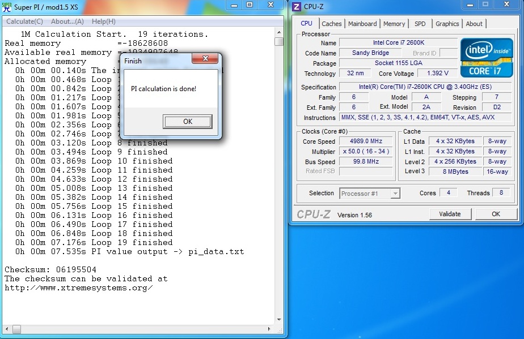Click the Checksum: 06195504 line
This screenshot has height=339, width=524.
50,269
